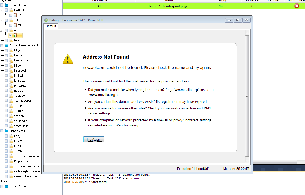Collapse the Outlook tree node
Screen dimensions: 305x195
1,10
